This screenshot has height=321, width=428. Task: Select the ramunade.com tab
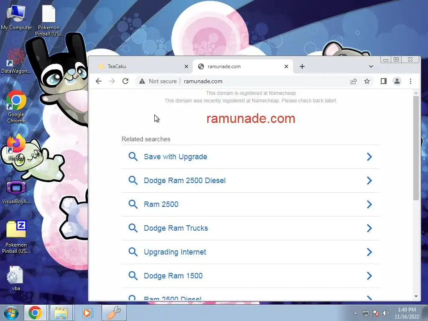coord(243,66)
